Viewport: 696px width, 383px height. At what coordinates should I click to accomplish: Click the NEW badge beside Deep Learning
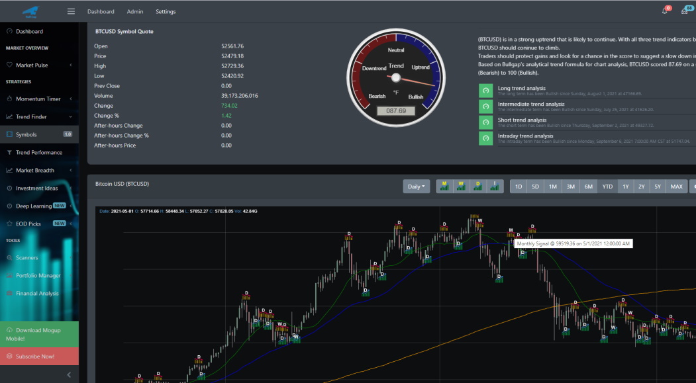(x=60, y=206)
